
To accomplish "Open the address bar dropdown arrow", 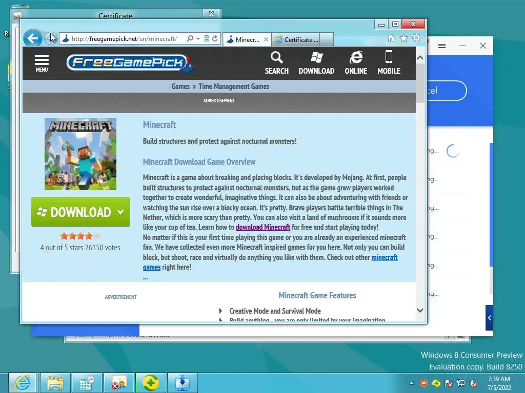I will pyautogui.click(x=198, y=39).
